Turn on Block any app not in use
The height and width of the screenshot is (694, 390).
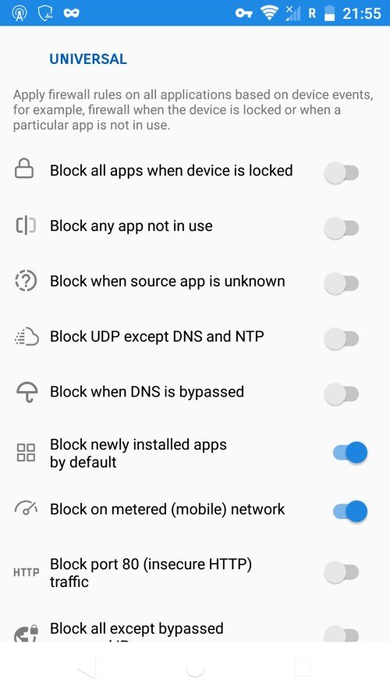point(341,228)
